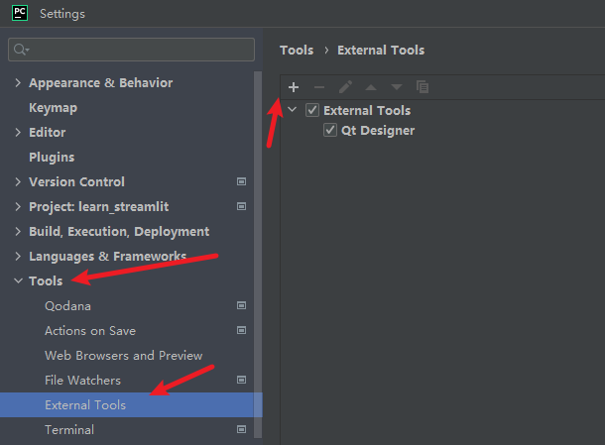Uncheck the Qt Designer checkbox
The width and height of the screenshot is (605, 445).
[330, 131]
